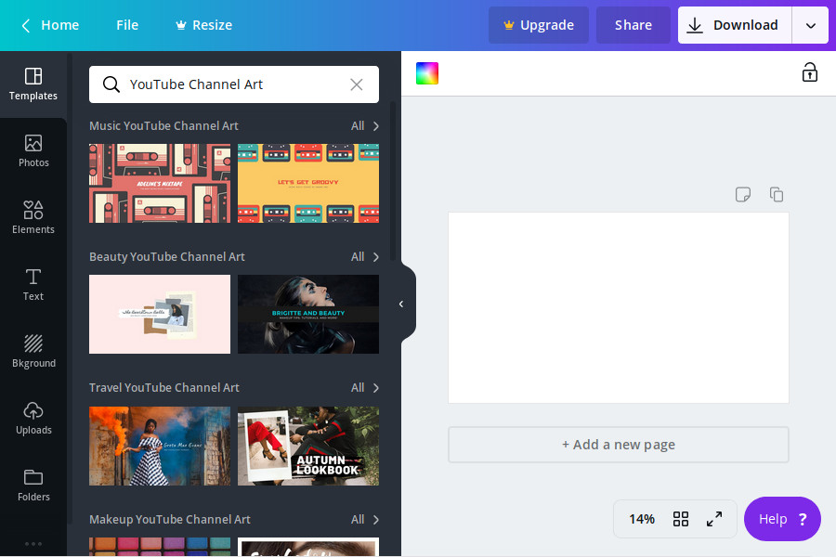This screenshot has width=836, height=557.
Task: Expand all Music YouTube Channel Art
Action: point(365,126)
